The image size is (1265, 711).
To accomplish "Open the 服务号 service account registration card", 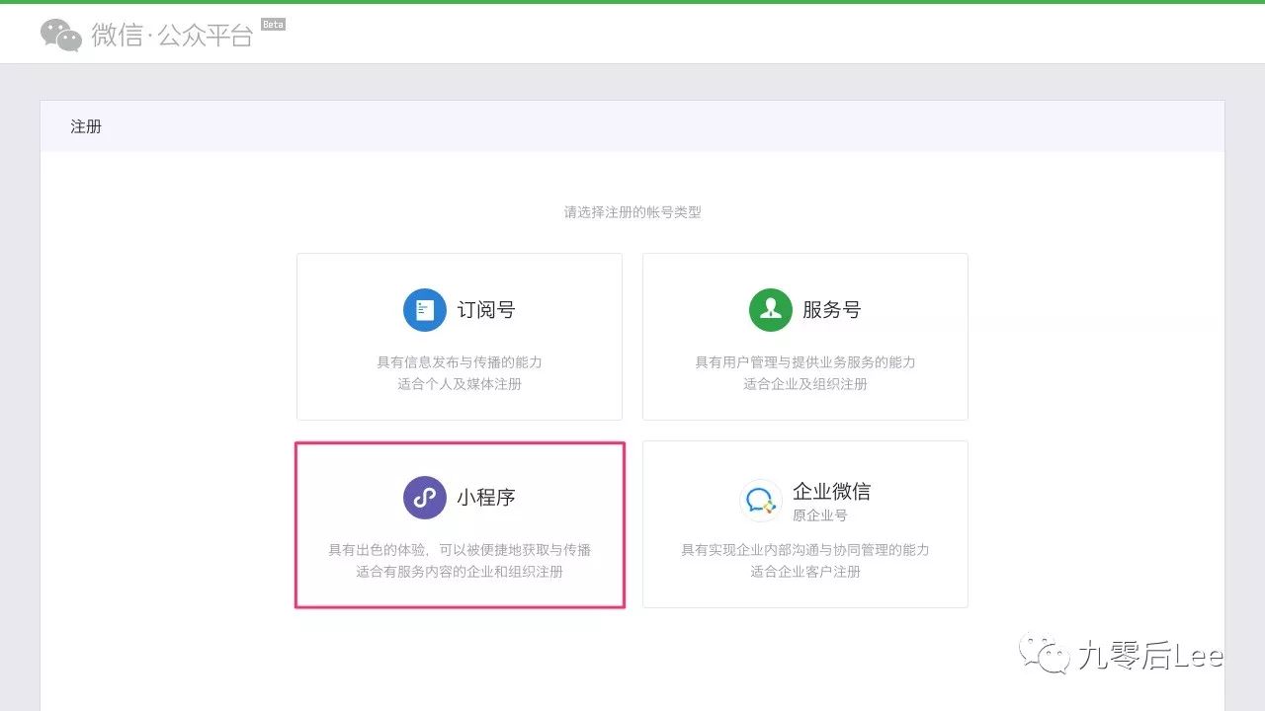I will point(804,336).
